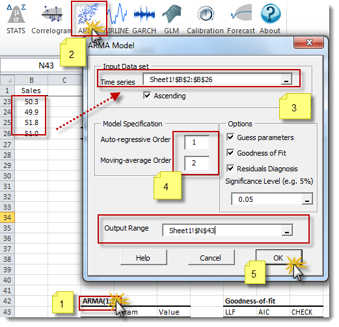Disable the Goodness of Fit checkbox
Screen dimensions: 339x327
tap(230, 152)
